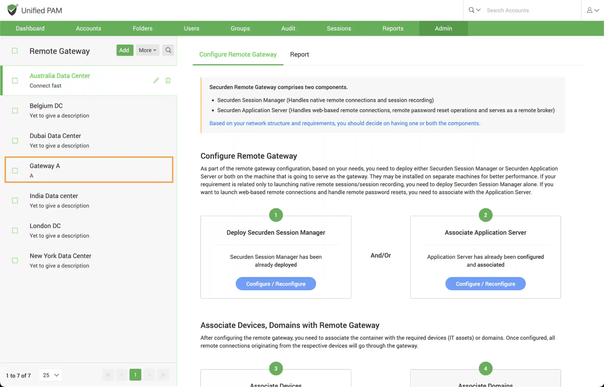
Task: Click the Unified PAM shield logo
Action: [12, 10]
